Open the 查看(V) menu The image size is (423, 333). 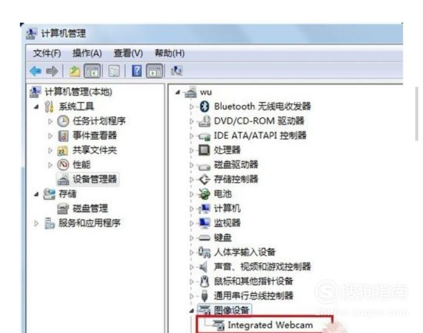tap(128, 53)
